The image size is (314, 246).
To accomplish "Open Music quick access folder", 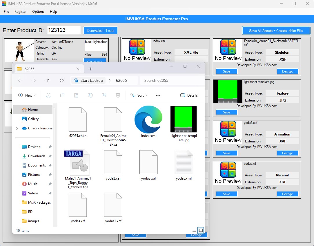I will 33,184.
